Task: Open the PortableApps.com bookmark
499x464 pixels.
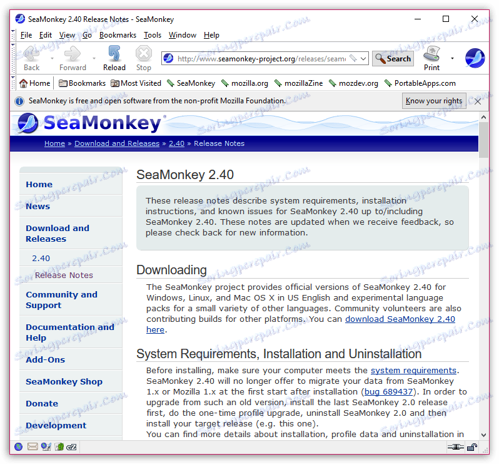Action: [420, 83]
